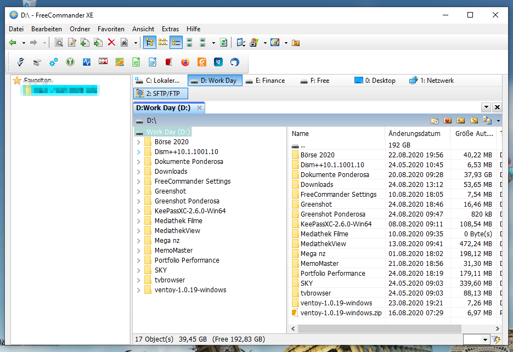Select the ventoy-1.0.19-windows.zip file

point(341,313)
